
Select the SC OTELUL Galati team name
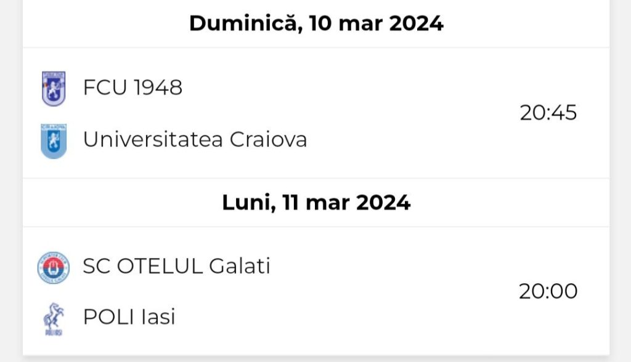click(x=176, y=267)
